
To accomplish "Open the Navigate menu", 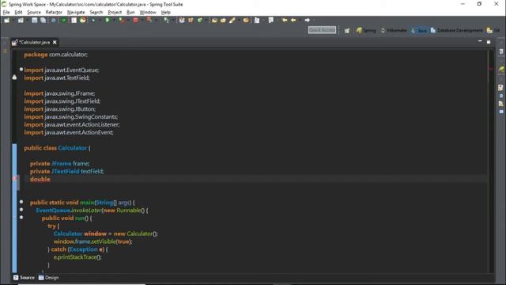I will (76, 13).
